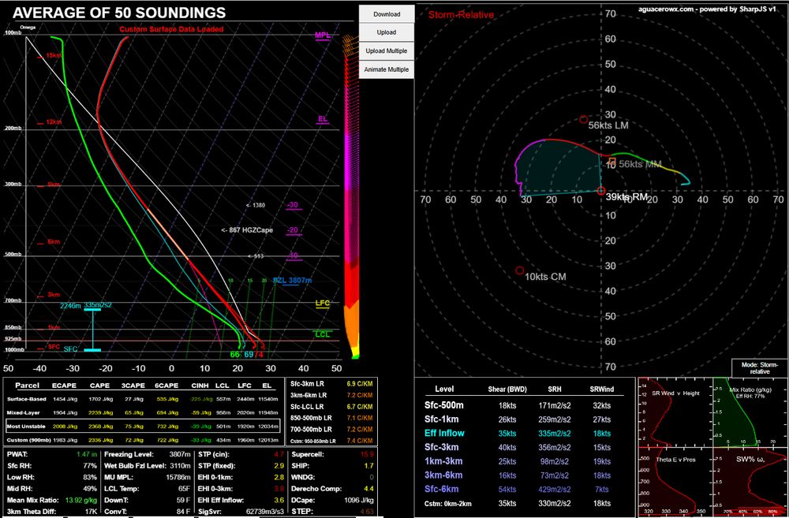Click the LCL level label on the skew-T

[x=323, y=334]
